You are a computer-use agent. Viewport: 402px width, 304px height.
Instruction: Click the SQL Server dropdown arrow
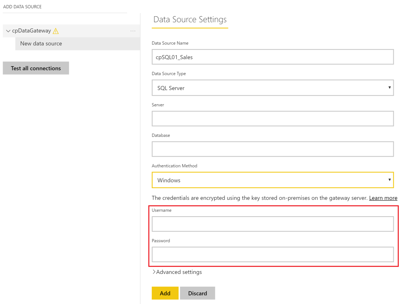389,88
